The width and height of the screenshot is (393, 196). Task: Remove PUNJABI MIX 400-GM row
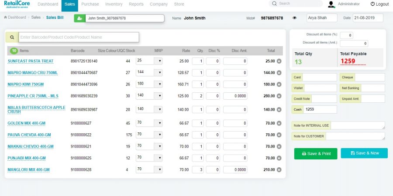click(x=279, y=158)
